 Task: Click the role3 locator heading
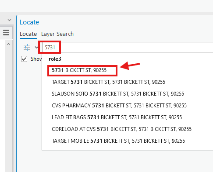[55, 59]
